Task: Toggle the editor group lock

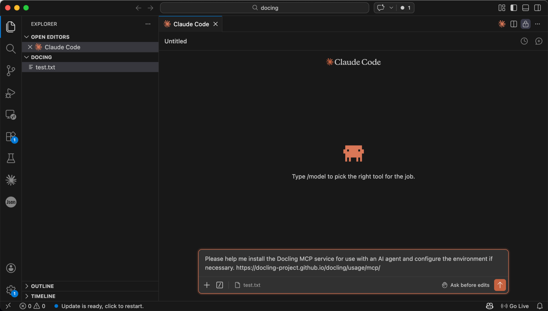Action: point(526,24)
